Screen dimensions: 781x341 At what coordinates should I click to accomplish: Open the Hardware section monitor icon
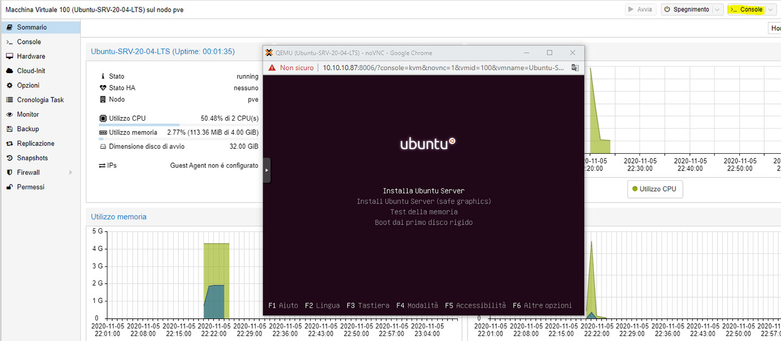pyautogui.click(x=9, y=56)
